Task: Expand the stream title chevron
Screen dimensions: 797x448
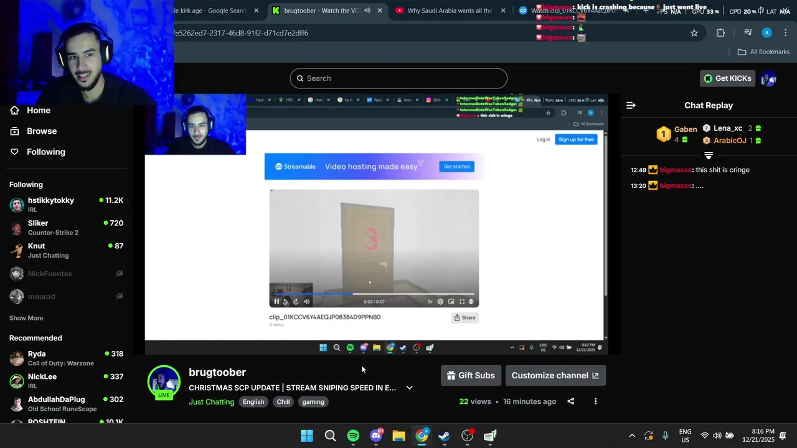Action: click(x=409, y=388)
